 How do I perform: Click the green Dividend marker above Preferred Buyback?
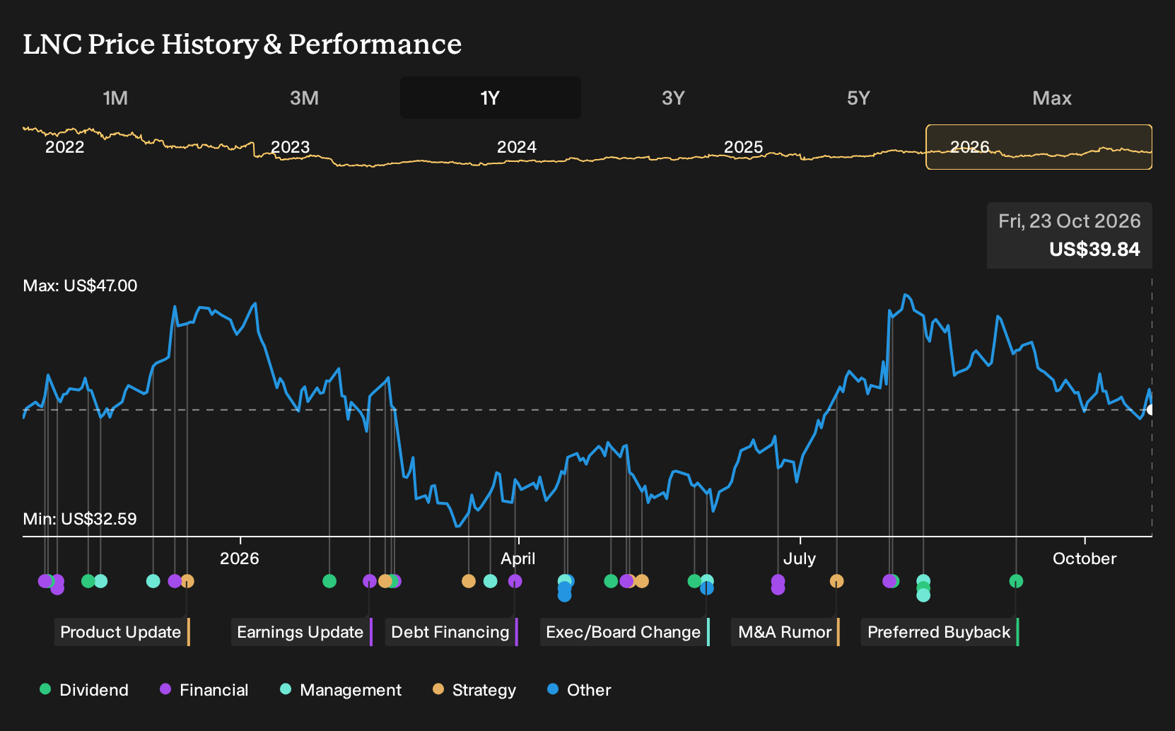[1016, 581]
